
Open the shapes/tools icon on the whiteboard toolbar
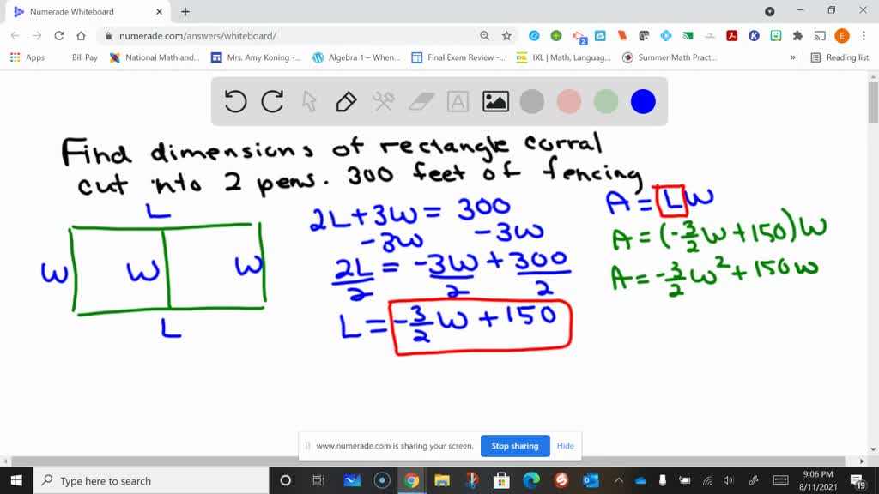383,101
